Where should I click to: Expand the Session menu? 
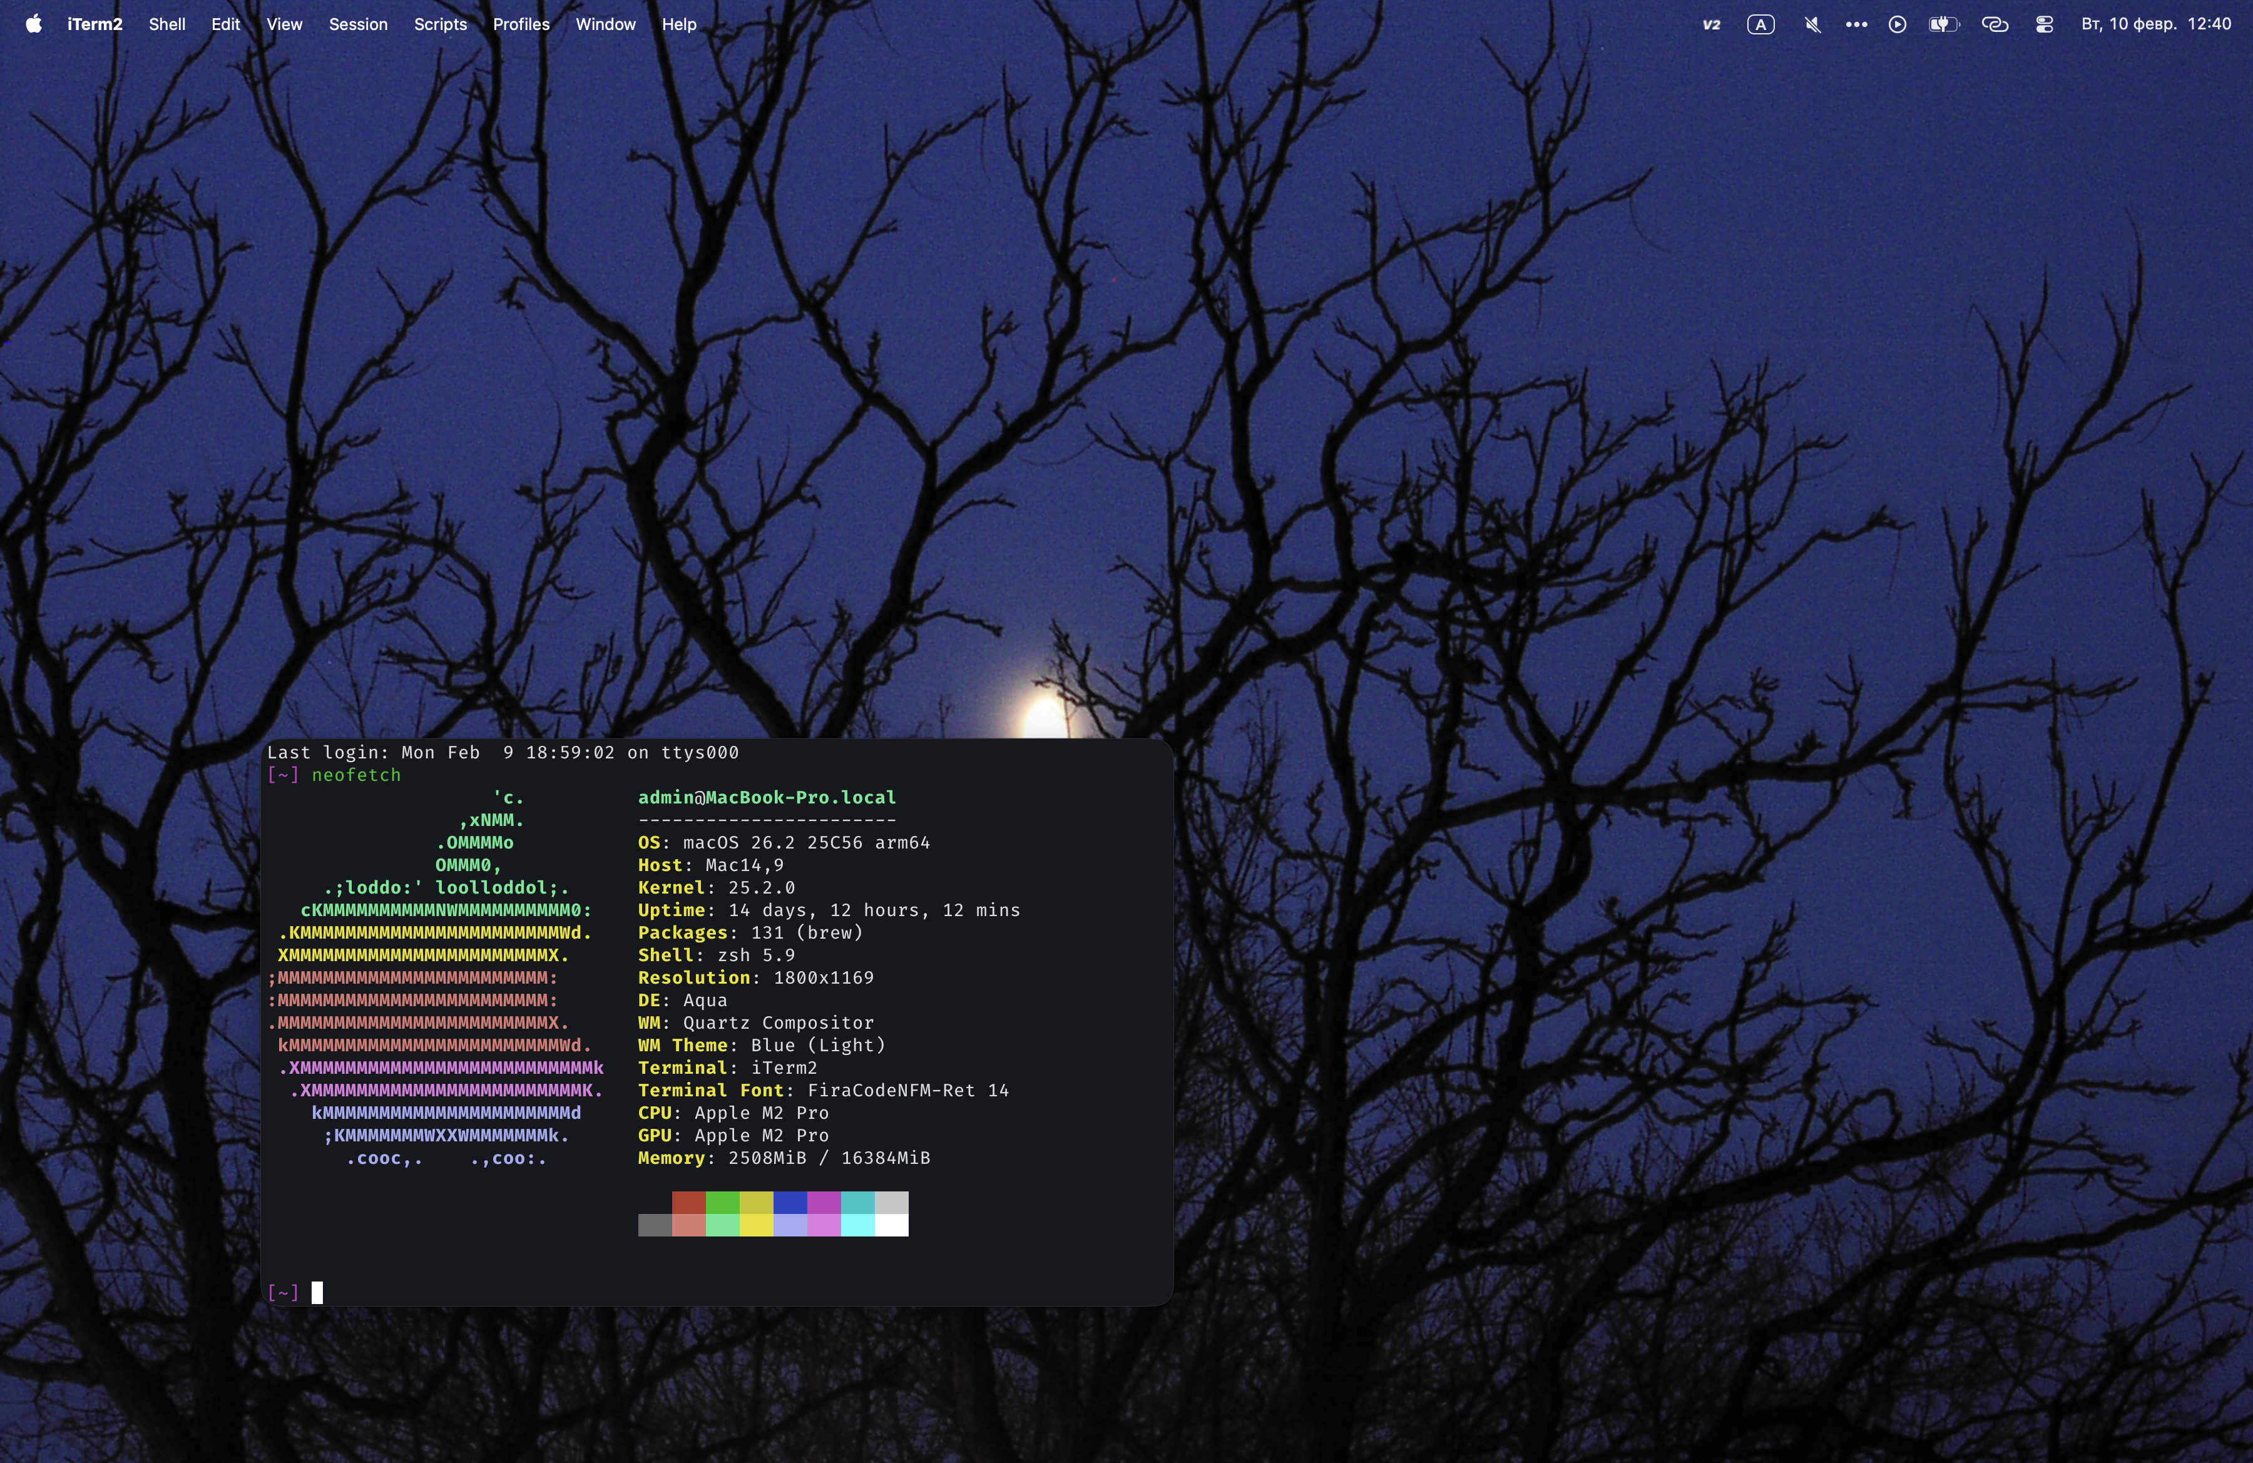pyautogui.click(x=358, y=24)
